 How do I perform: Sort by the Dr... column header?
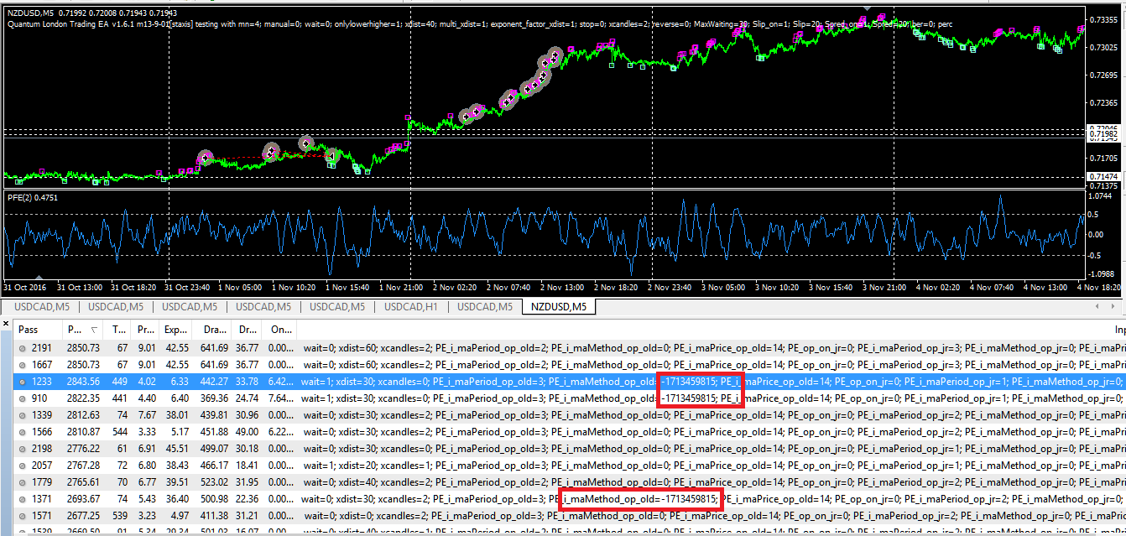coord(248,330)
